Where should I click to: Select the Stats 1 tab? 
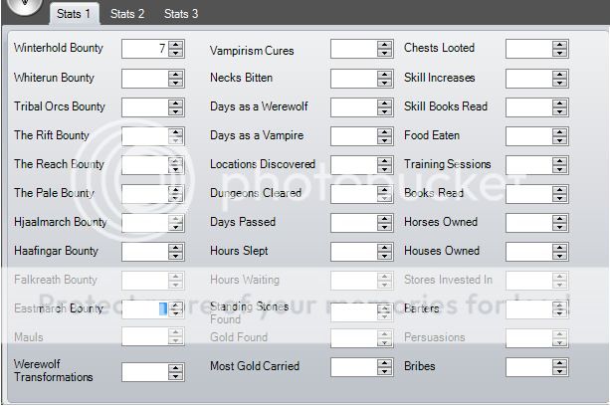point(74,14)
